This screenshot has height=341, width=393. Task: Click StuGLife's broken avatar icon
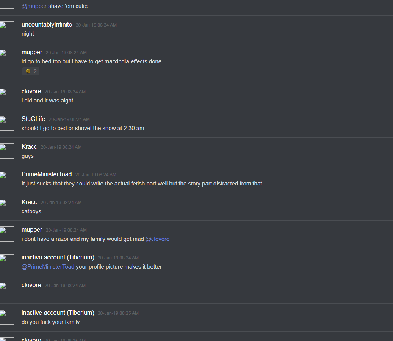pyautogui.click(x=7, y=123)
